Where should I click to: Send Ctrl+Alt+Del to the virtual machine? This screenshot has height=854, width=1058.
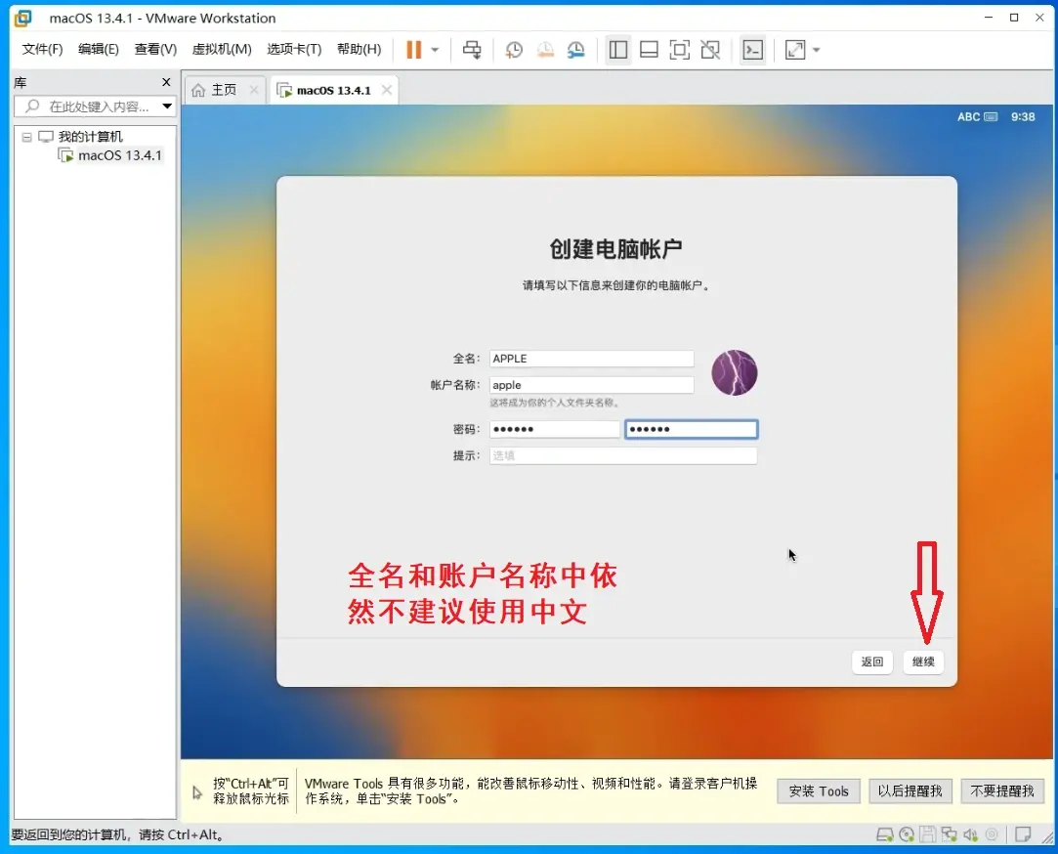[x=472, y=49]
